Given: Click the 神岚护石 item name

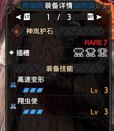Looking at the screenshot, I should 39,31.
